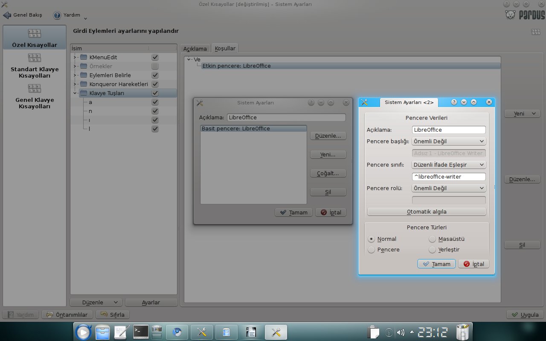
Task: Click the ^libreoffice-writer text field
Action: 449,176
